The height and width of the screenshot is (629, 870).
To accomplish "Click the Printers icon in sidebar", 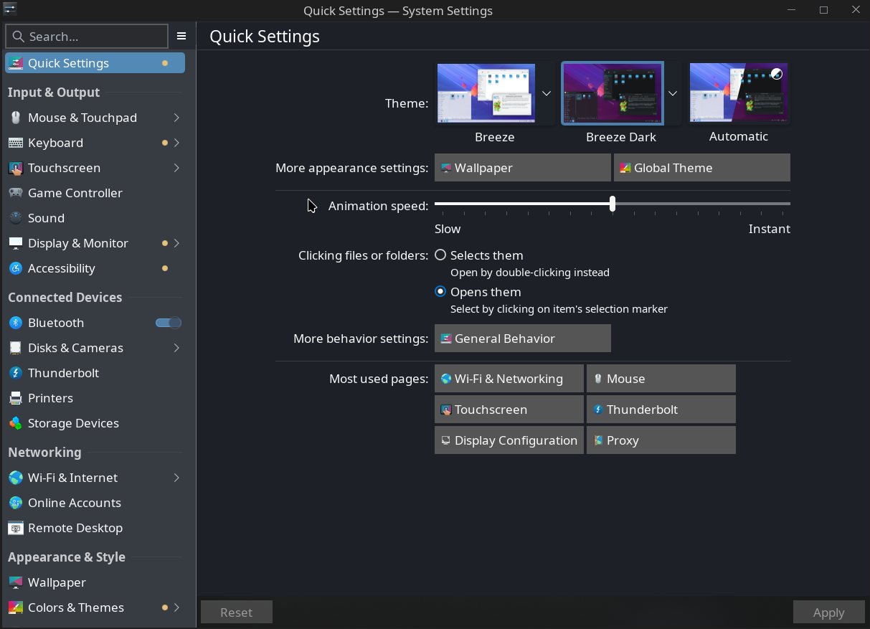I will pos(16,398).
